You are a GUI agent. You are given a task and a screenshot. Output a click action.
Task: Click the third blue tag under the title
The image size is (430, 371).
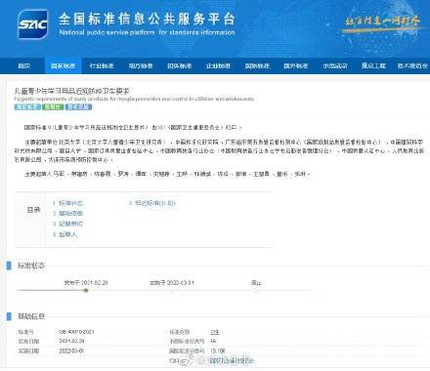78,106
